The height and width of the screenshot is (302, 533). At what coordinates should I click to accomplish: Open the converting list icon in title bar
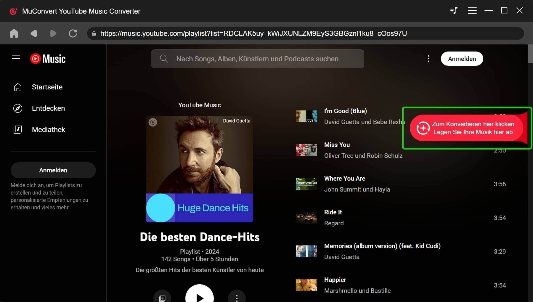click(454, 11)
